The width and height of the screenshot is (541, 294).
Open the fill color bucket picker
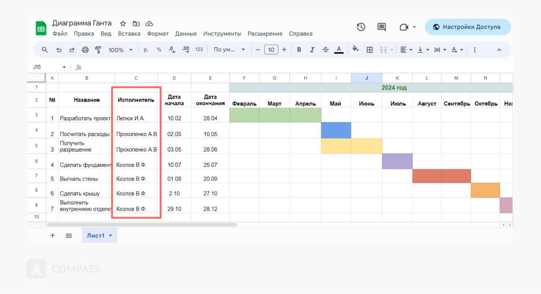click(x=355, y=49)
